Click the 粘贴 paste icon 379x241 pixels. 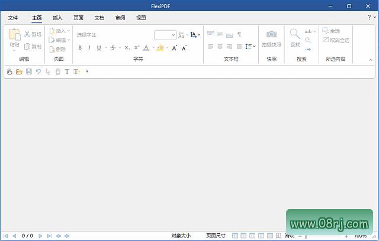tap(14, 34)
